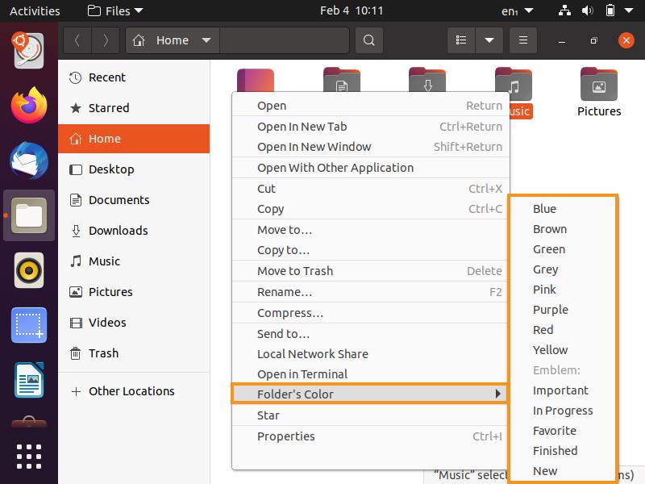645x484 pixels.
Task: Select the Pictures folder icon
Action: (x=598, y=86)
